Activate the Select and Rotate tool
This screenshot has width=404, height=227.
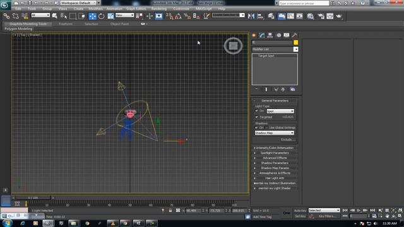point(101,16)
